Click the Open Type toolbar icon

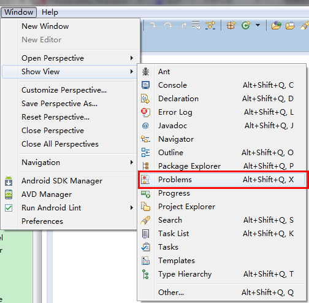[x=277, y=26]
